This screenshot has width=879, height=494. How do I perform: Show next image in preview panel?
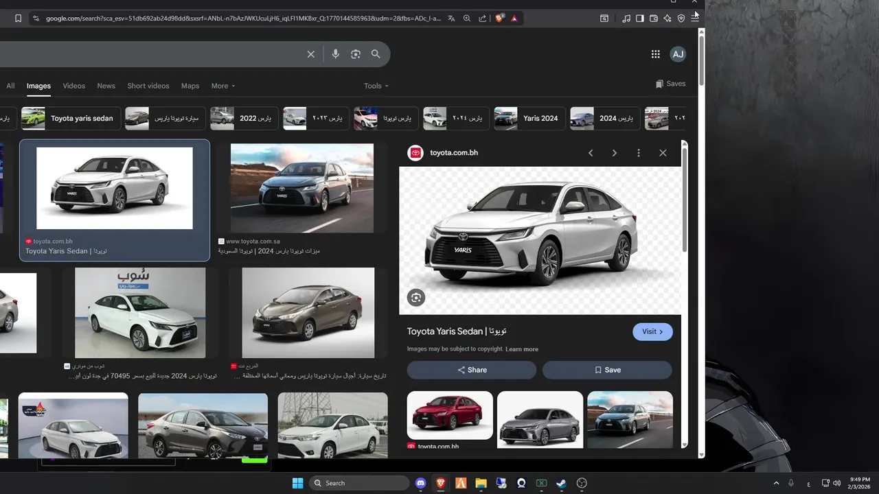tap(615, 153)
